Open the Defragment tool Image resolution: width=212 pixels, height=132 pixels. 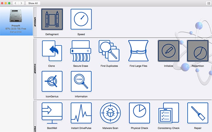click(x=52, y=19)
